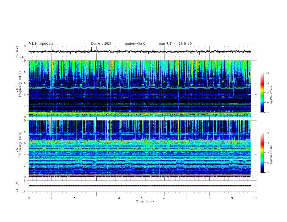The image size is (287, 222).
Task: Click the "4" tick on the time axis
Action: [x=119, y=198]
